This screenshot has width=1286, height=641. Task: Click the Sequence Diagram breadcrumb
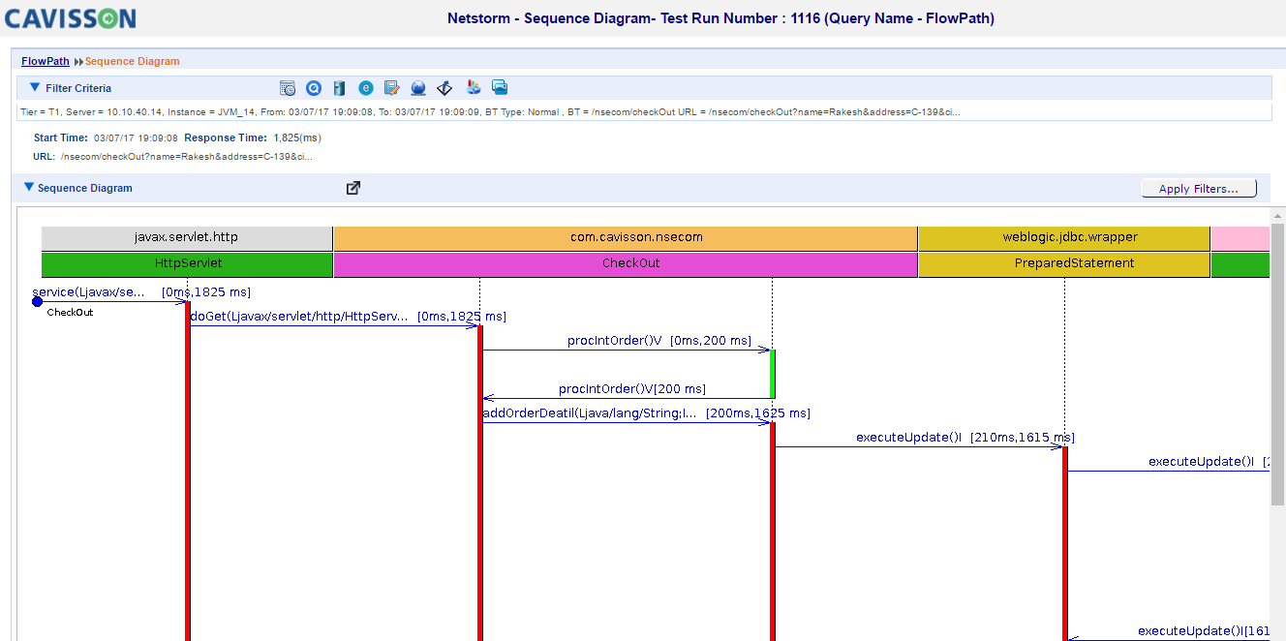tap(132, 61)
